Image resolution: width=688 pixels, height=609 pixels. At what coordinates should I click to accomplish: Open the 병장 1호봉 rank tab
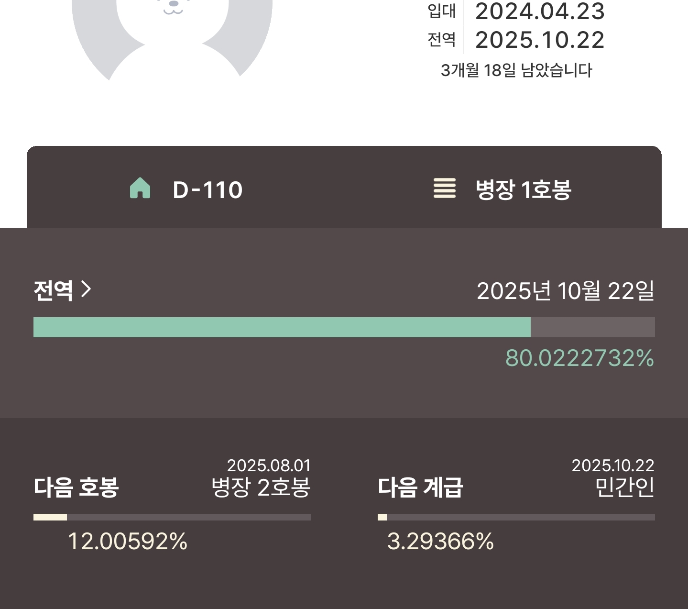point(503,188)
